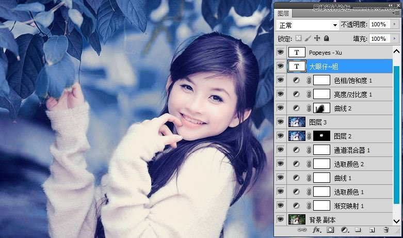Expand the opacity slider arrow

click(396, 25)
